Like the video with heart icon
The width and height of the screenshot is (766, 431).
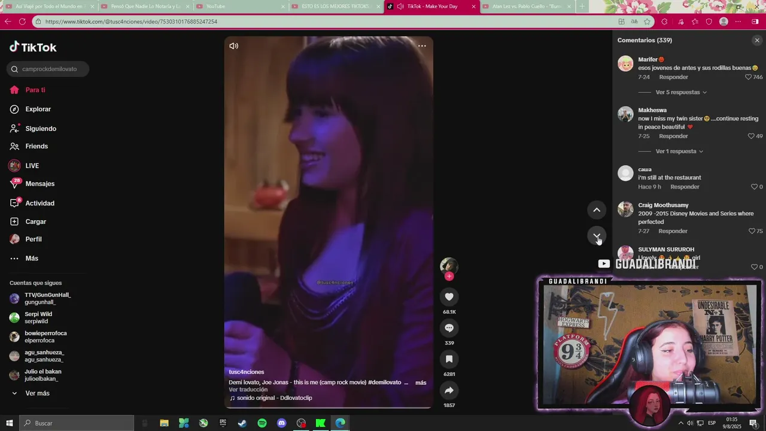[449, 297]
